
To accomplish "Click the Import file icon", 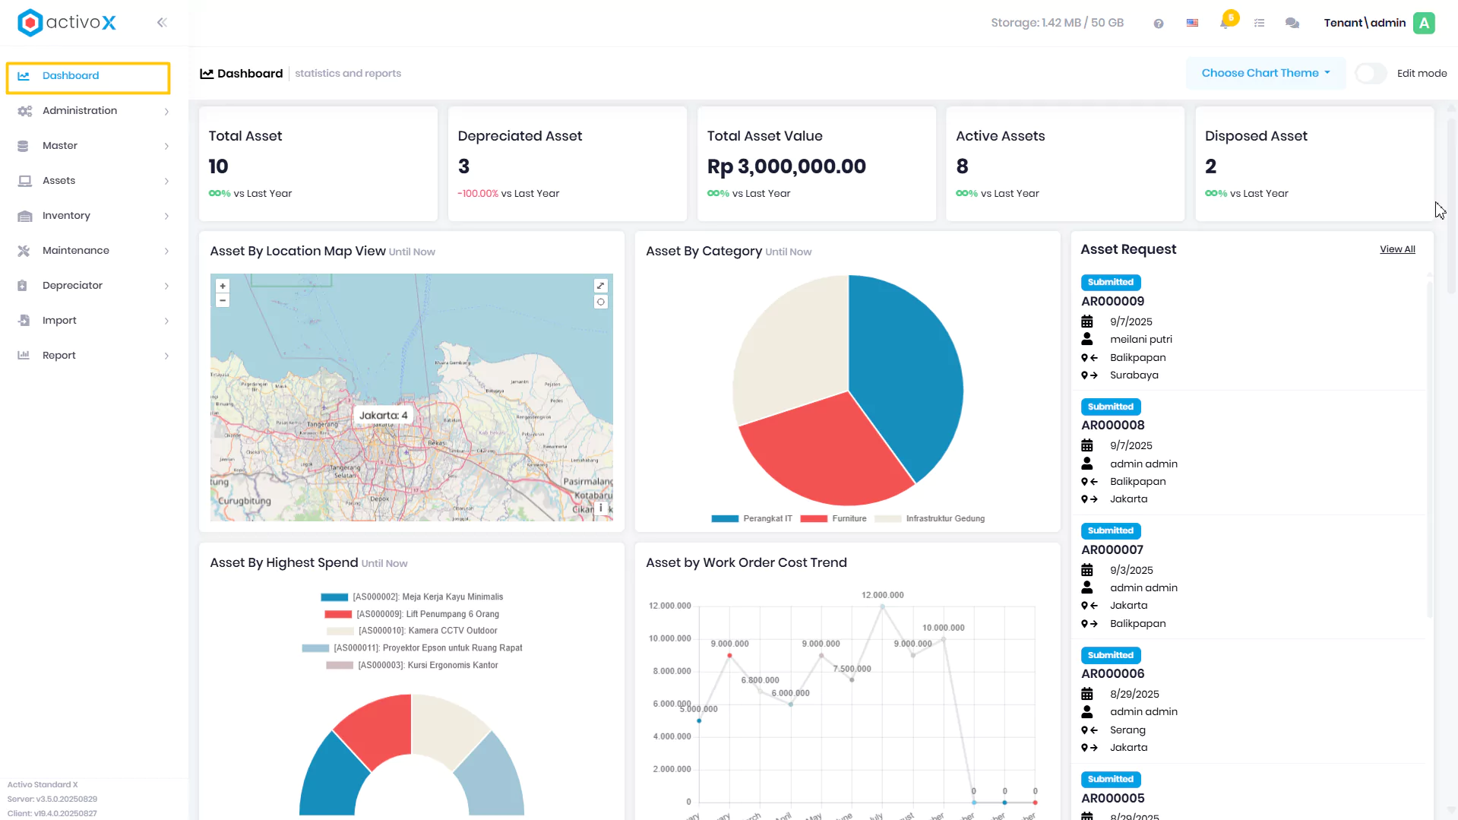I will [x=24, y=321].
